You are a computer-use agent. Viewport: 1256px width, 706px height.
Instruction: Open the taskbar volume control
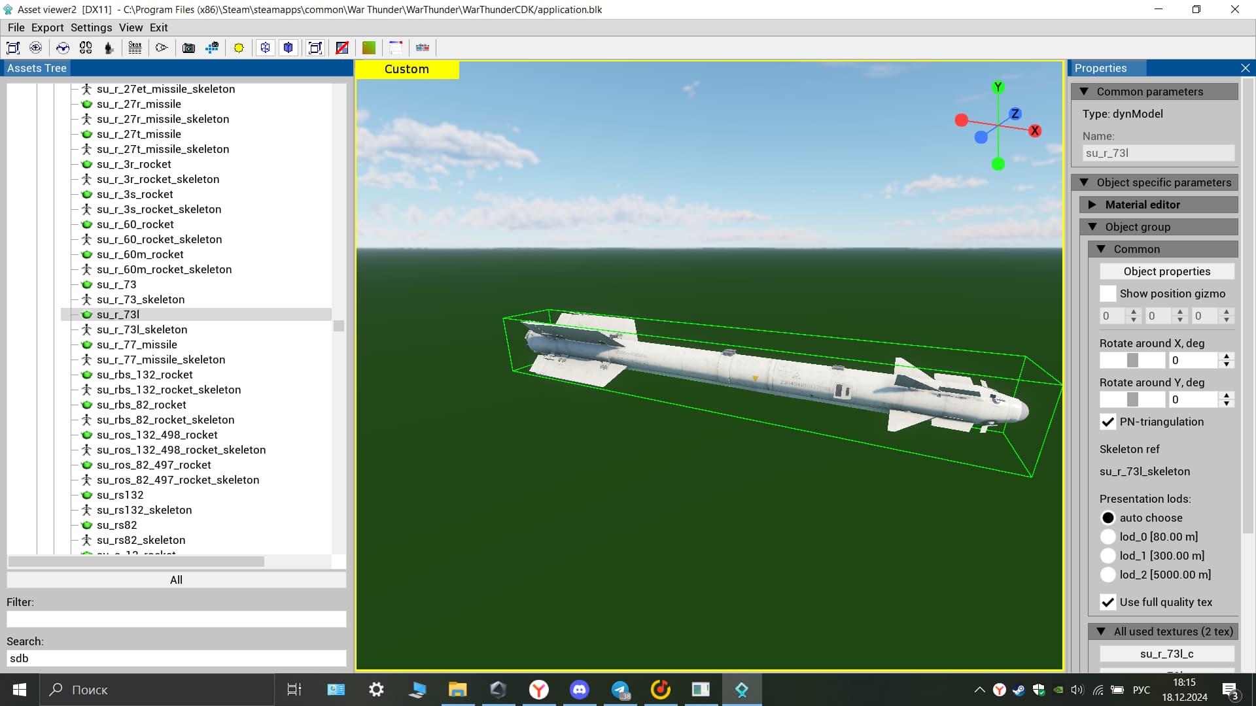(x=1077, y=690)
